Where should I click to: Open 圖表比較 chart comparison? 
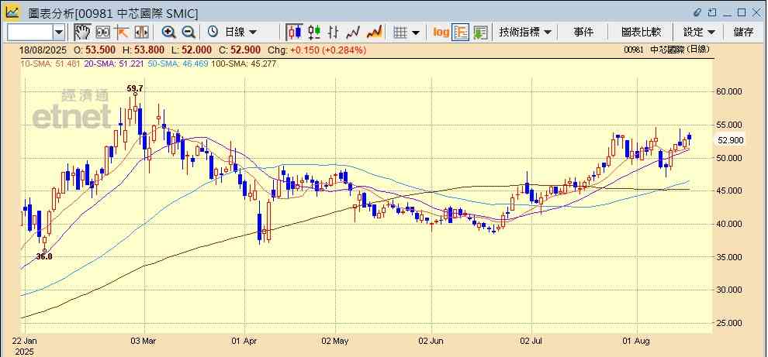coord(641,33)
